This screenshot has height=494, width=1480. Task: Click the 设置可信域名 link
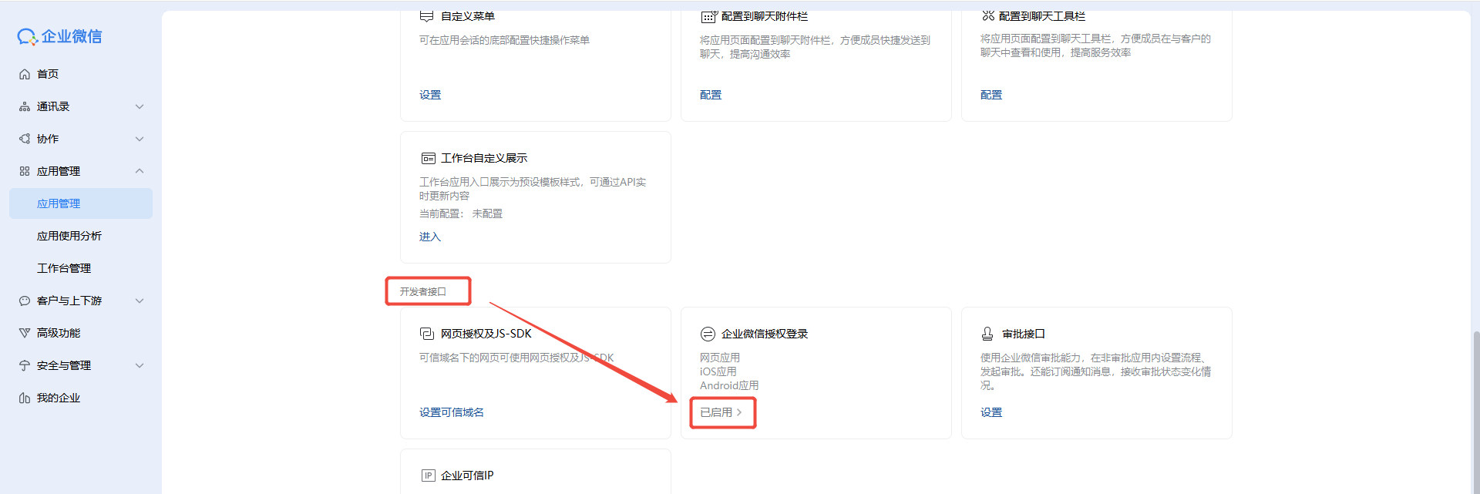[452, 412]
